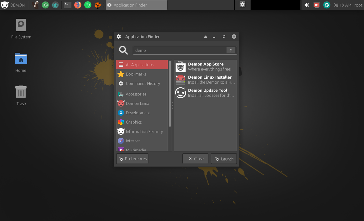Viewport: 364px width, 221px height.
Task: Select Development category
Action: [x=142, y=113]
